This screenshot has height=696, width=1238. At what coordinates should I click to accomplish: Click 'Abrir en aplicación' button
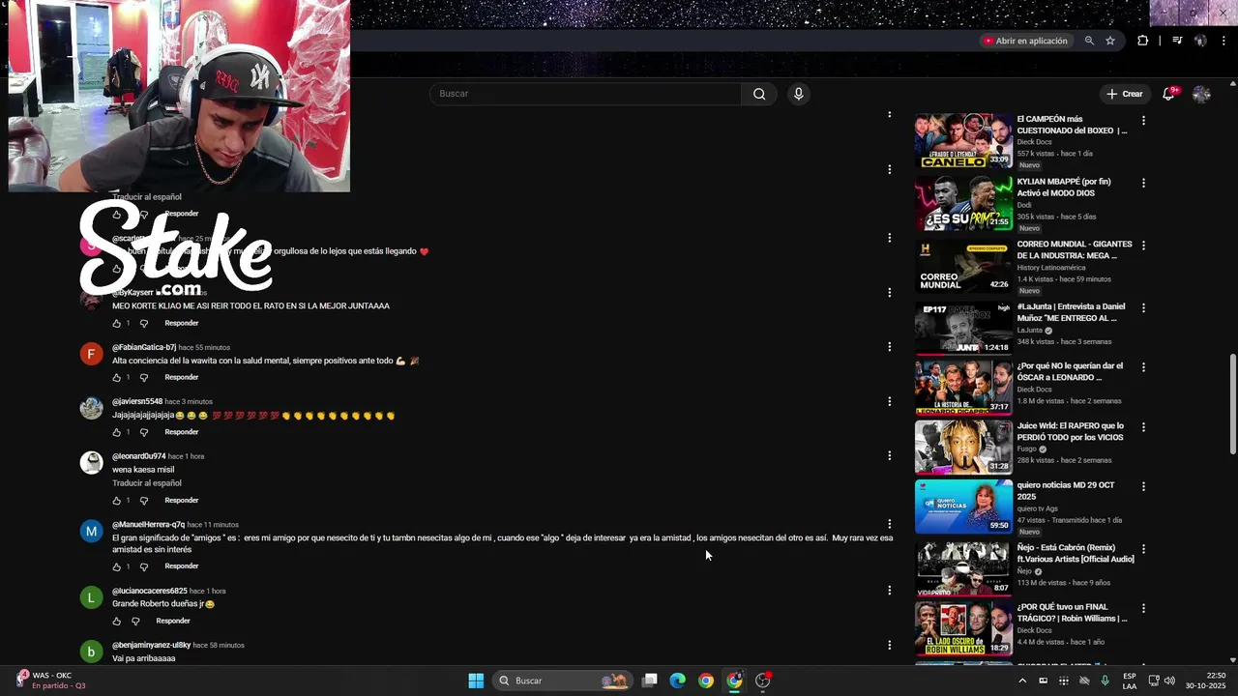[1025, 41]
